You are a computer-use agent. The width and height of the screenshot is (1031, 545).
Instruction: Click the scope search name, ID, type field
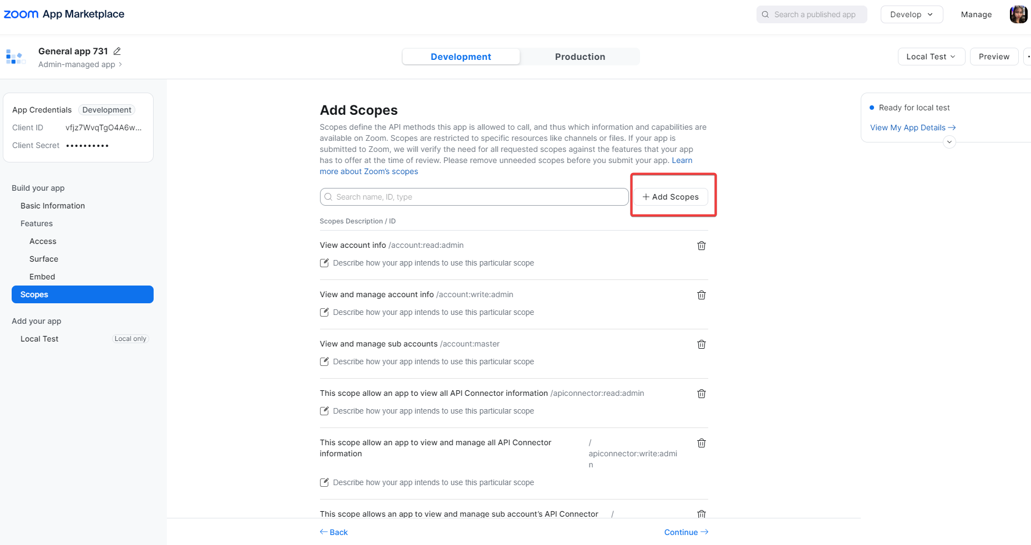(x=474, y=197)
